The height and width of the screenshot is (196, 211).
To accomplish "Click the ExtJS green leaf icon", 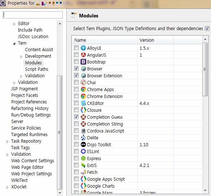I will click(83, 165).
